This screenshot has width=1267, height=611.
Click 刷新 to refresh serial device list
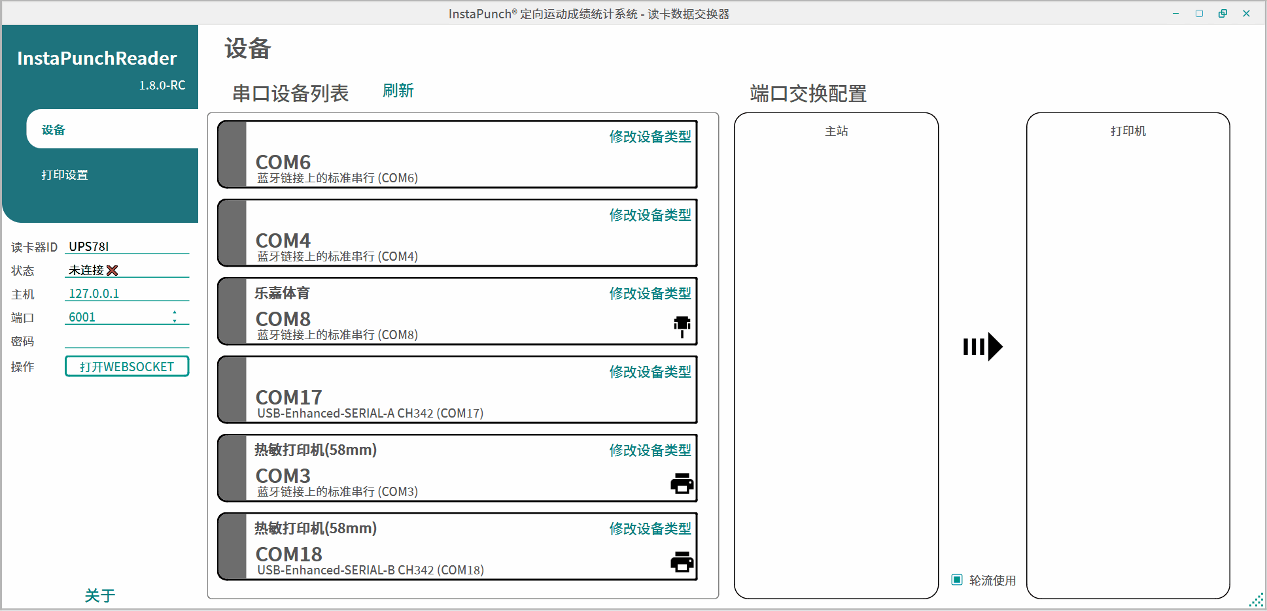coord(398,91)
